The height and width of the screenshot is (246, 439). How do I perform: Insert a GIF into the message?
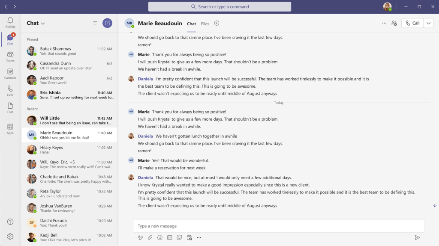(x=170, y=237)
